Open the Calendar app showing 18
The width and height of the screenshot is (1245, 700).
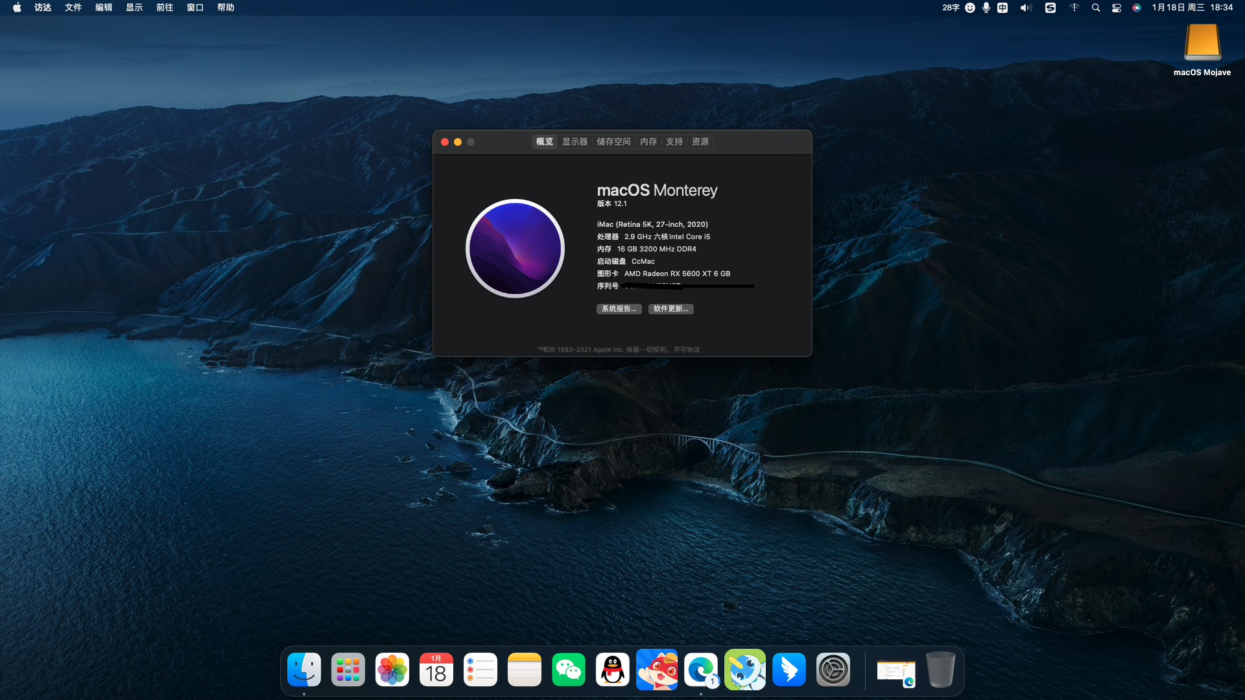(x=436, y=670)
